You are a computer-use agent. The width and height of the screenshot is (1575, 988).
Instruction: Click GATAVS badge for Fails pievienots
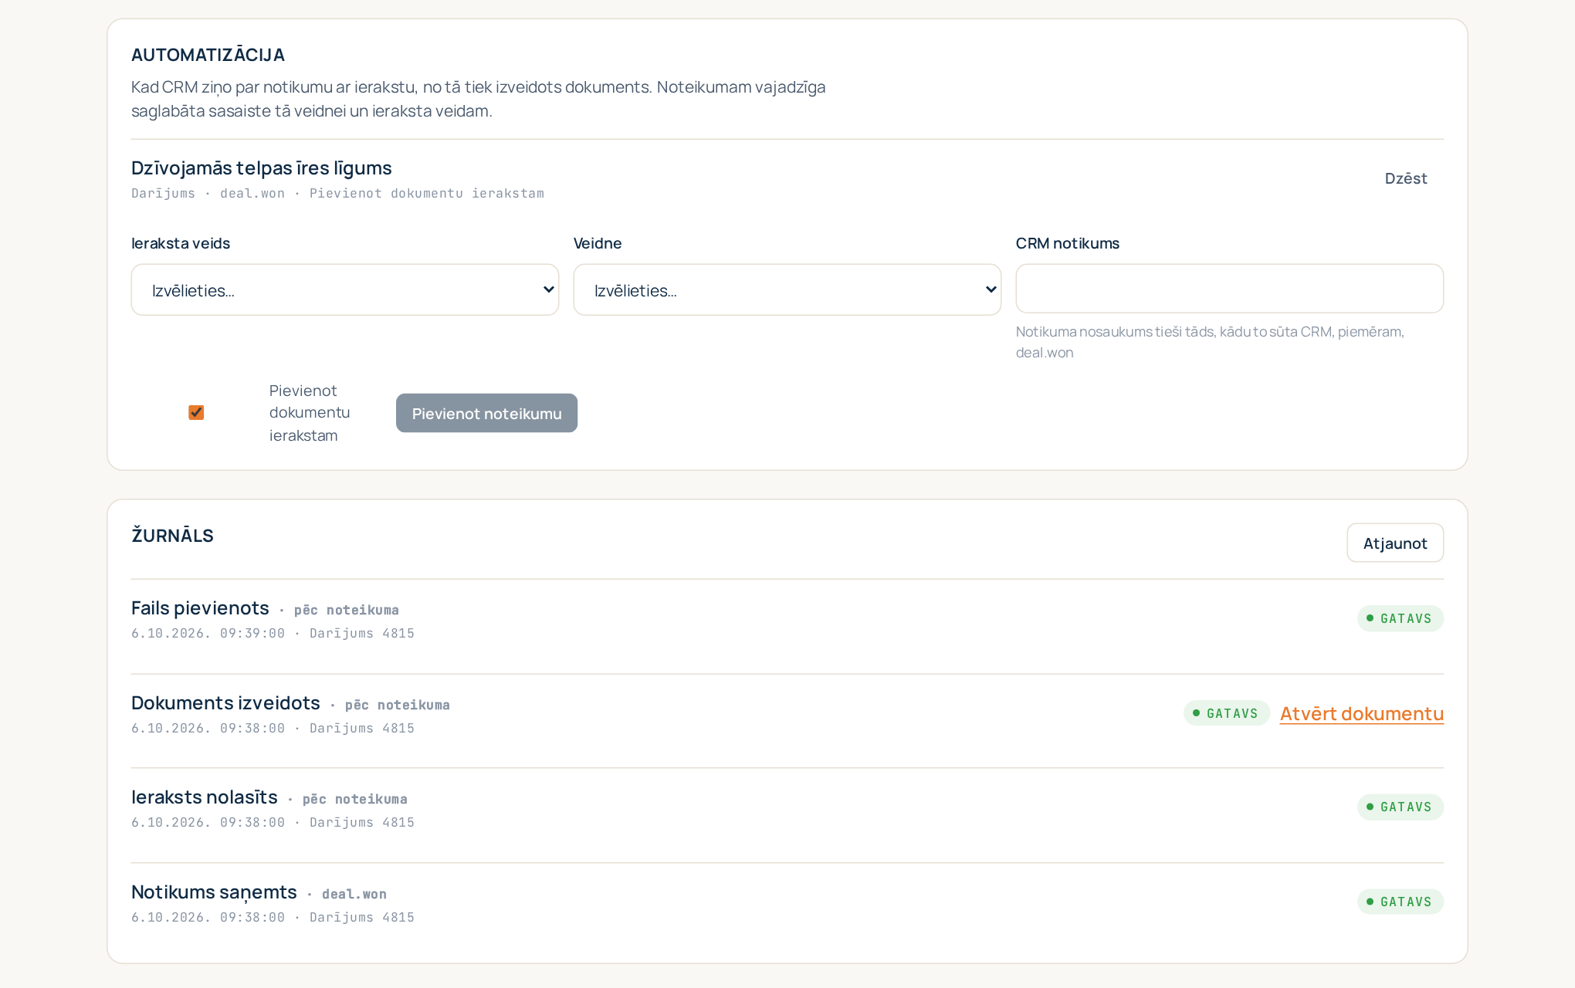pos(1401,618)
